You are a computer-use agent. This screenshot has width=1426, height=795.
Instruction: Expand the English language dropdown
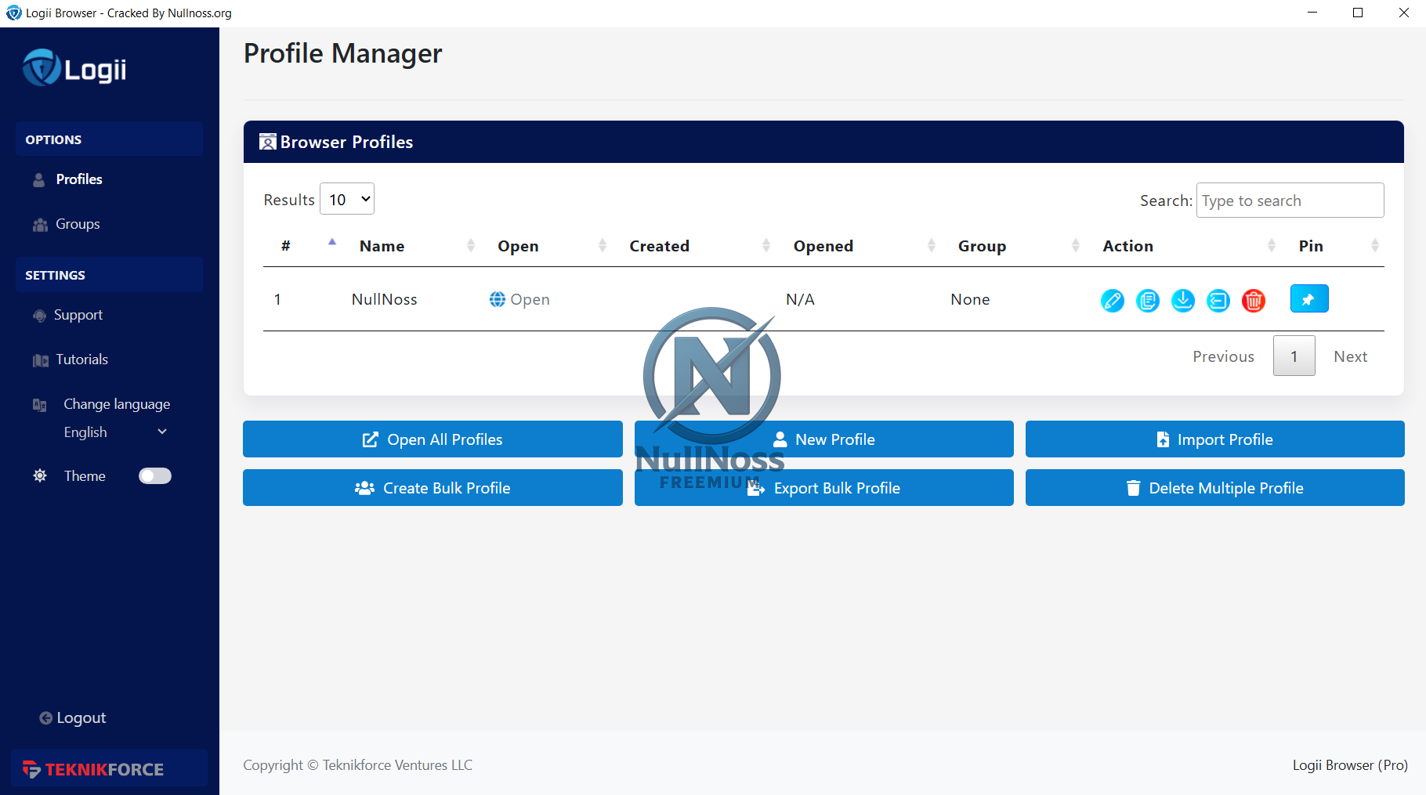point(116,432)
